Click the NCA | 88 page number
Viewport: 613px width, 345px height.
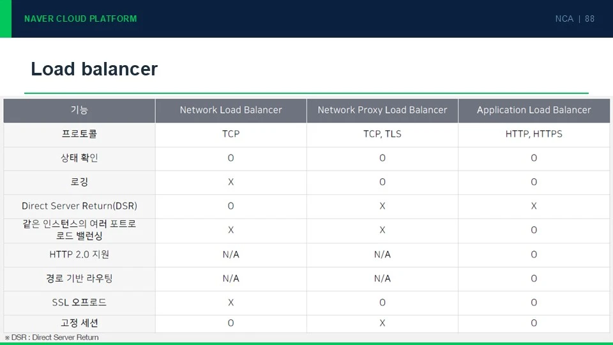575,19
